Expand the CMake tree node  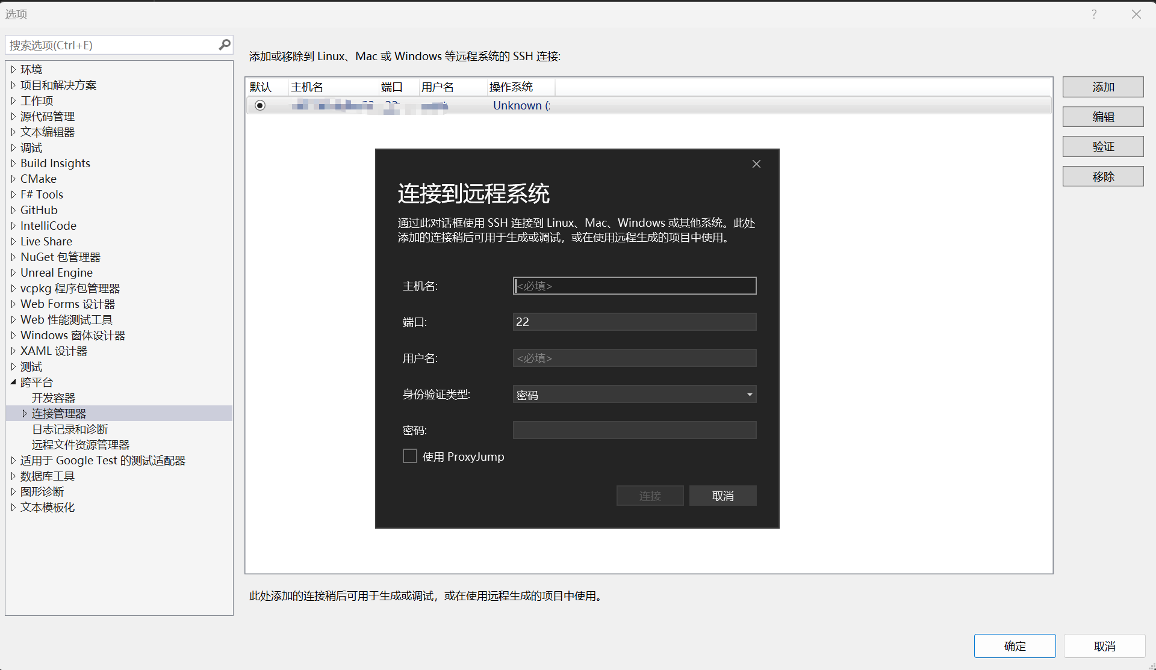point(13,179)
